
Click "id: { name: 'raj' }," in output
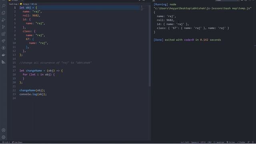173,24
